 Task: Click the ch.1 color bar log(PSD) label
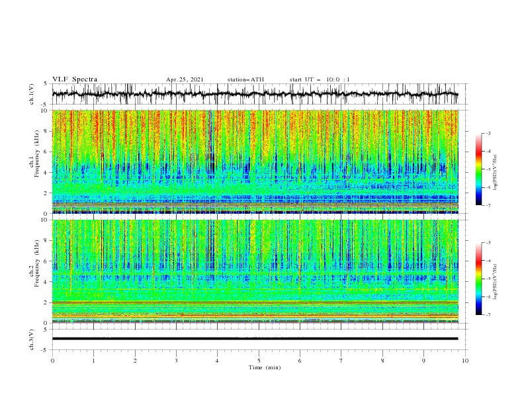(x=496, y=173)
